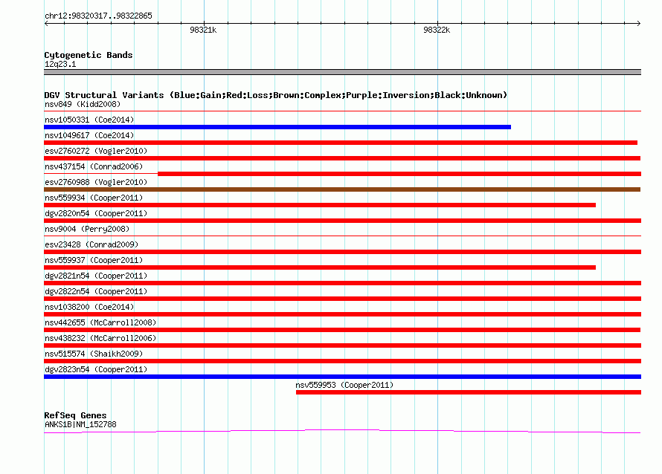This screenshot has height=474, width=662.
Task: Click the gray 12q23.1 cytogenetic band bar
Action: (342, 72)
